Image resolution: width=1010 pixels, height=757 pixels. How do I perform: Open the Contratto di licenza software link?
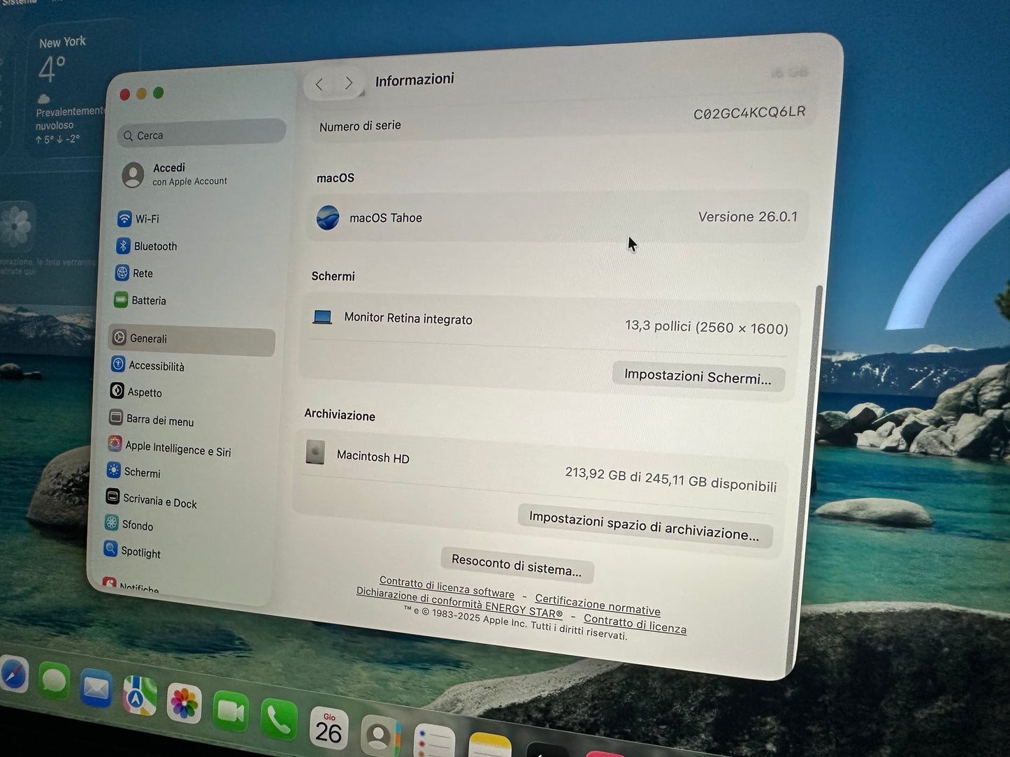pyautogui.click(x=445, y=587)
